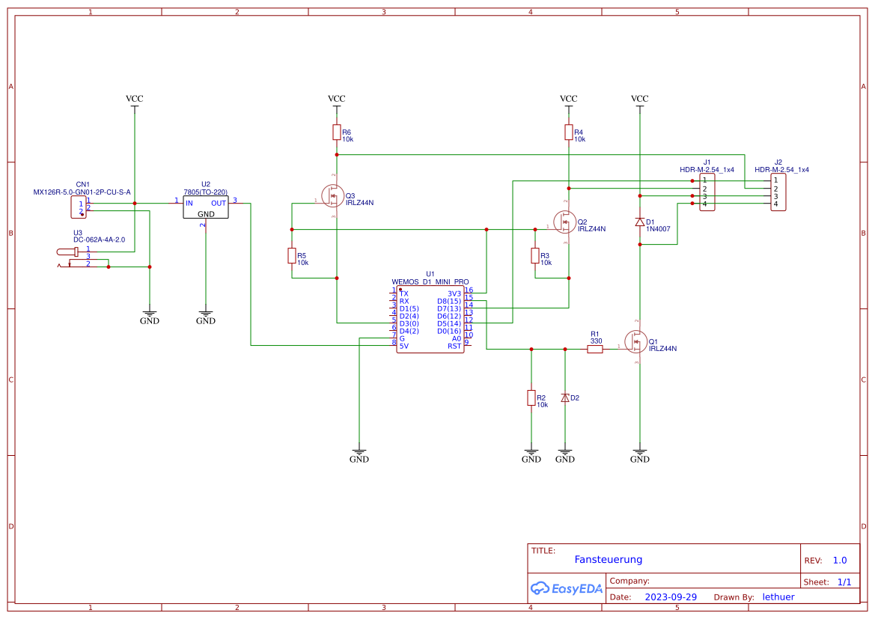Select the Q2 IRLZ44N MOSFET symbol
The height and width of the screenshot is (619, 875).
click(565, 222)
